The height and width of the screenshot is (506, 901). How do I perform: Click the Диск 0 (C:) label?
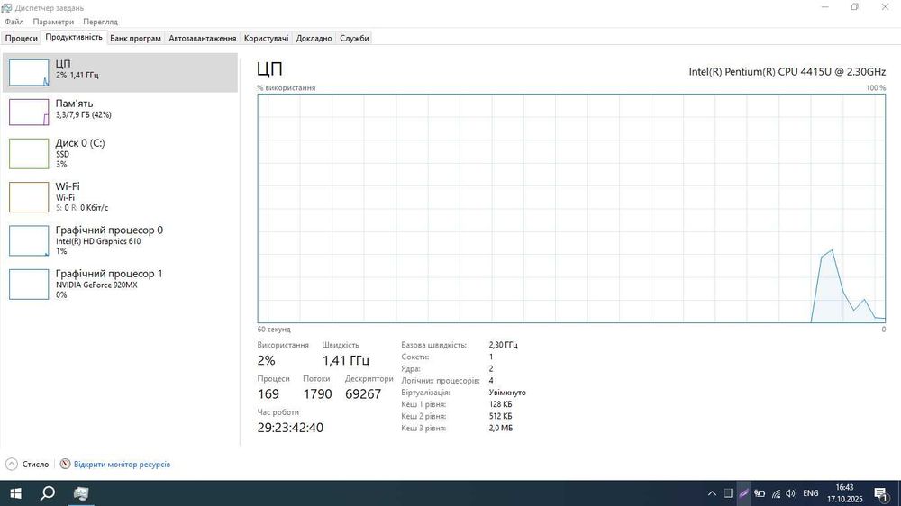coord(80,143)
